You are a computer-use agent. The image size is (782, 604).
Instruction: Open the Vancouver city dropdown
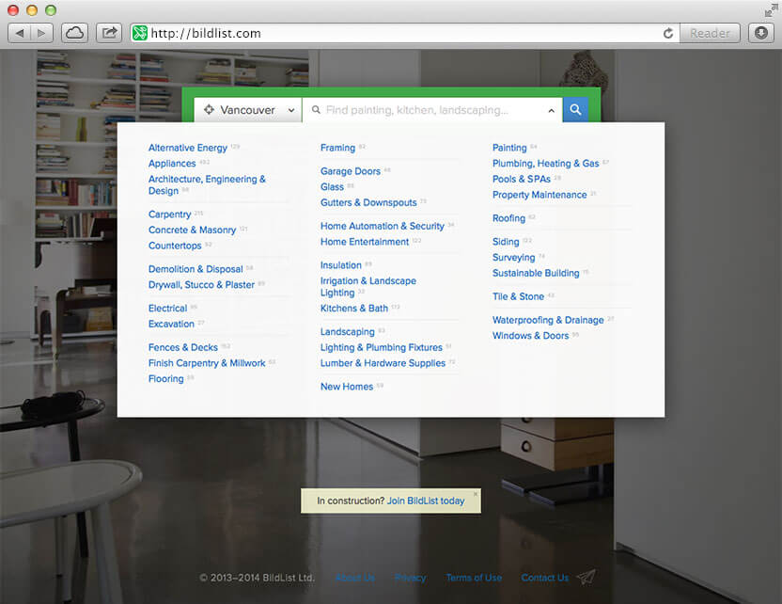(x=246, y=109)
